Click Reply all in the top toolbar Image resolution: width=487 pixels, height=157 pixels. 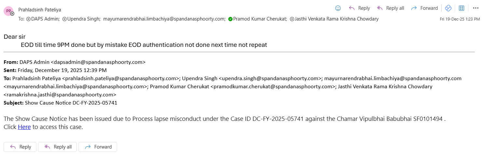click(390, 8)
